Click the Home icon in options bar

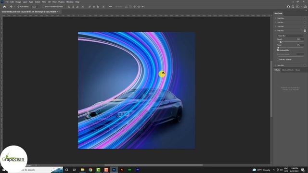click(4, 7)
